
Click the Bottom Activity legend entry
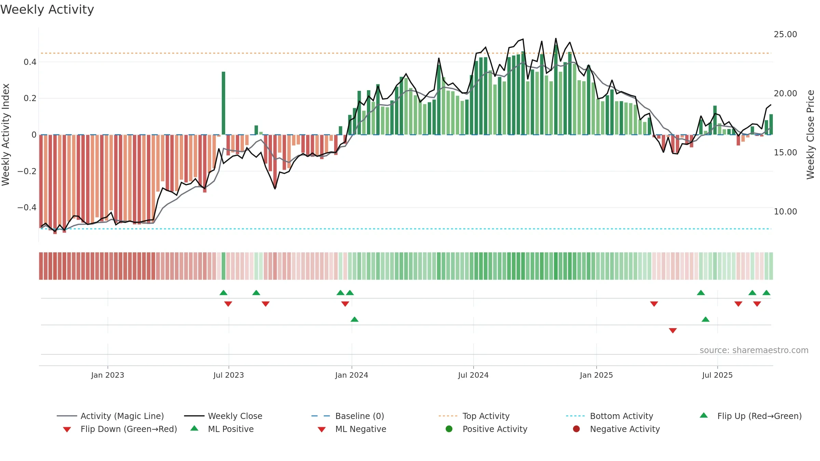[610, 416]
